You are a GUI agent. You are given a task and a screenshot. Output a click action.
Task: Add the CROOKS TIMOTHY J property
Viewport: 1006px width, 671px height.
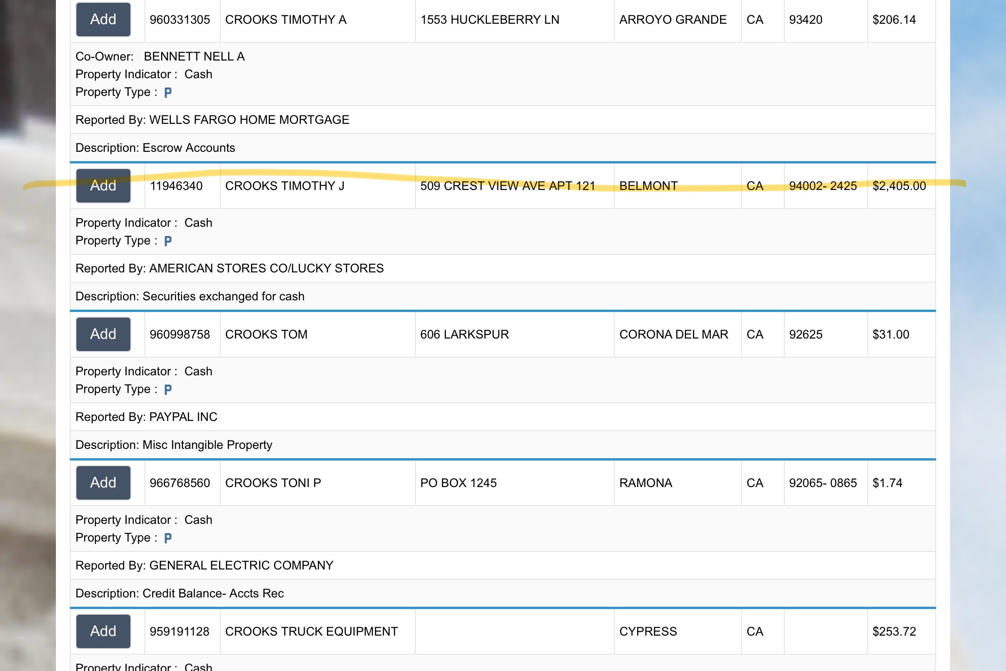[103, 186]
